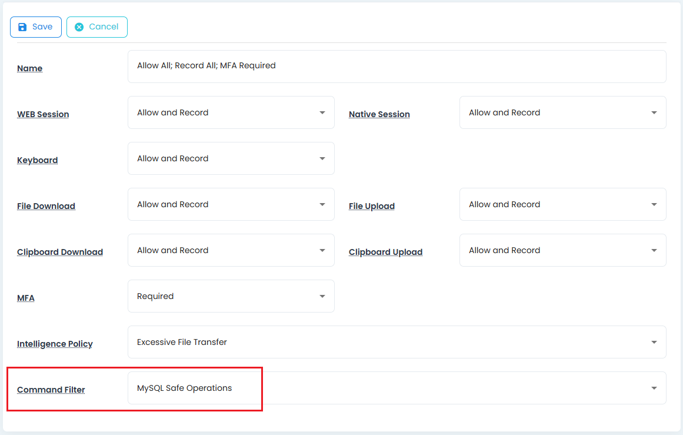Viewport: 683px width, 435px height.
Task: Click the Intelligence Policy field label
Action: coord(55,344)
